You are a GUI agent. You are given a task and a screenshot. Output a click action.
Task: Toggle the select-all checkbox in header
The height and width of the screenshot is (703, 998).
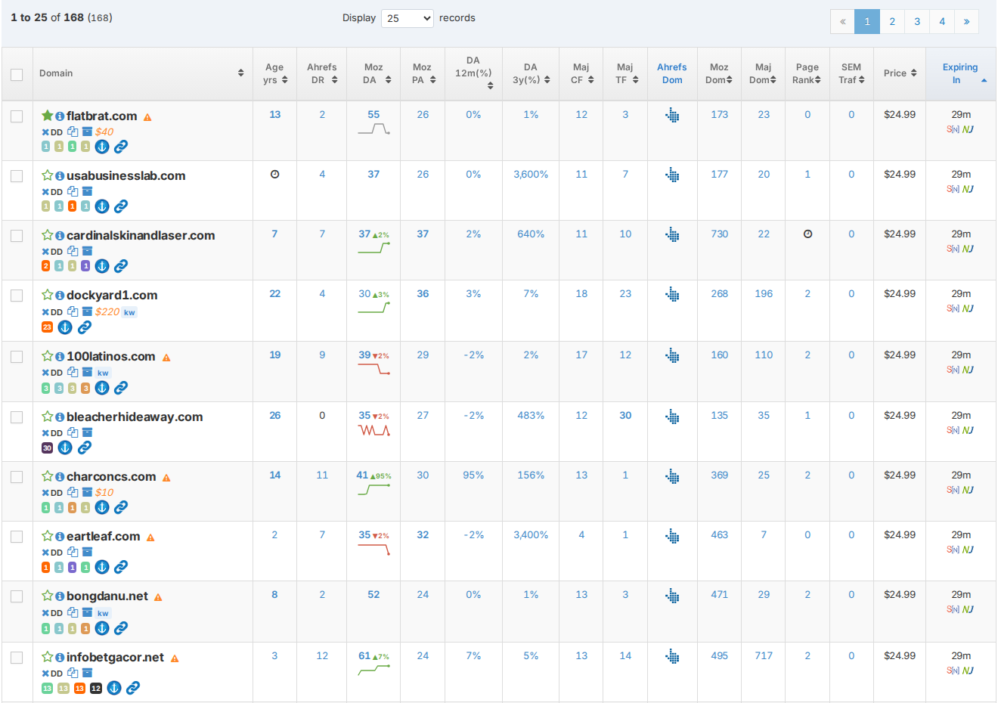(x=17, y=74)
